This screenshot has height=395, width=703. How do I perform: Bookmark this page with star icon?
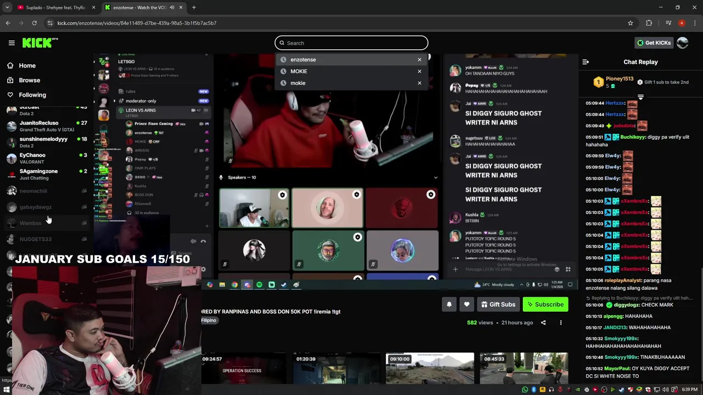[x=631, y=23]
